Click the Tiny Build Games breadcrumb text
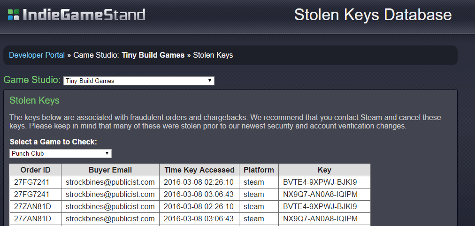The image size is (475, 226). tap(153, 55)
